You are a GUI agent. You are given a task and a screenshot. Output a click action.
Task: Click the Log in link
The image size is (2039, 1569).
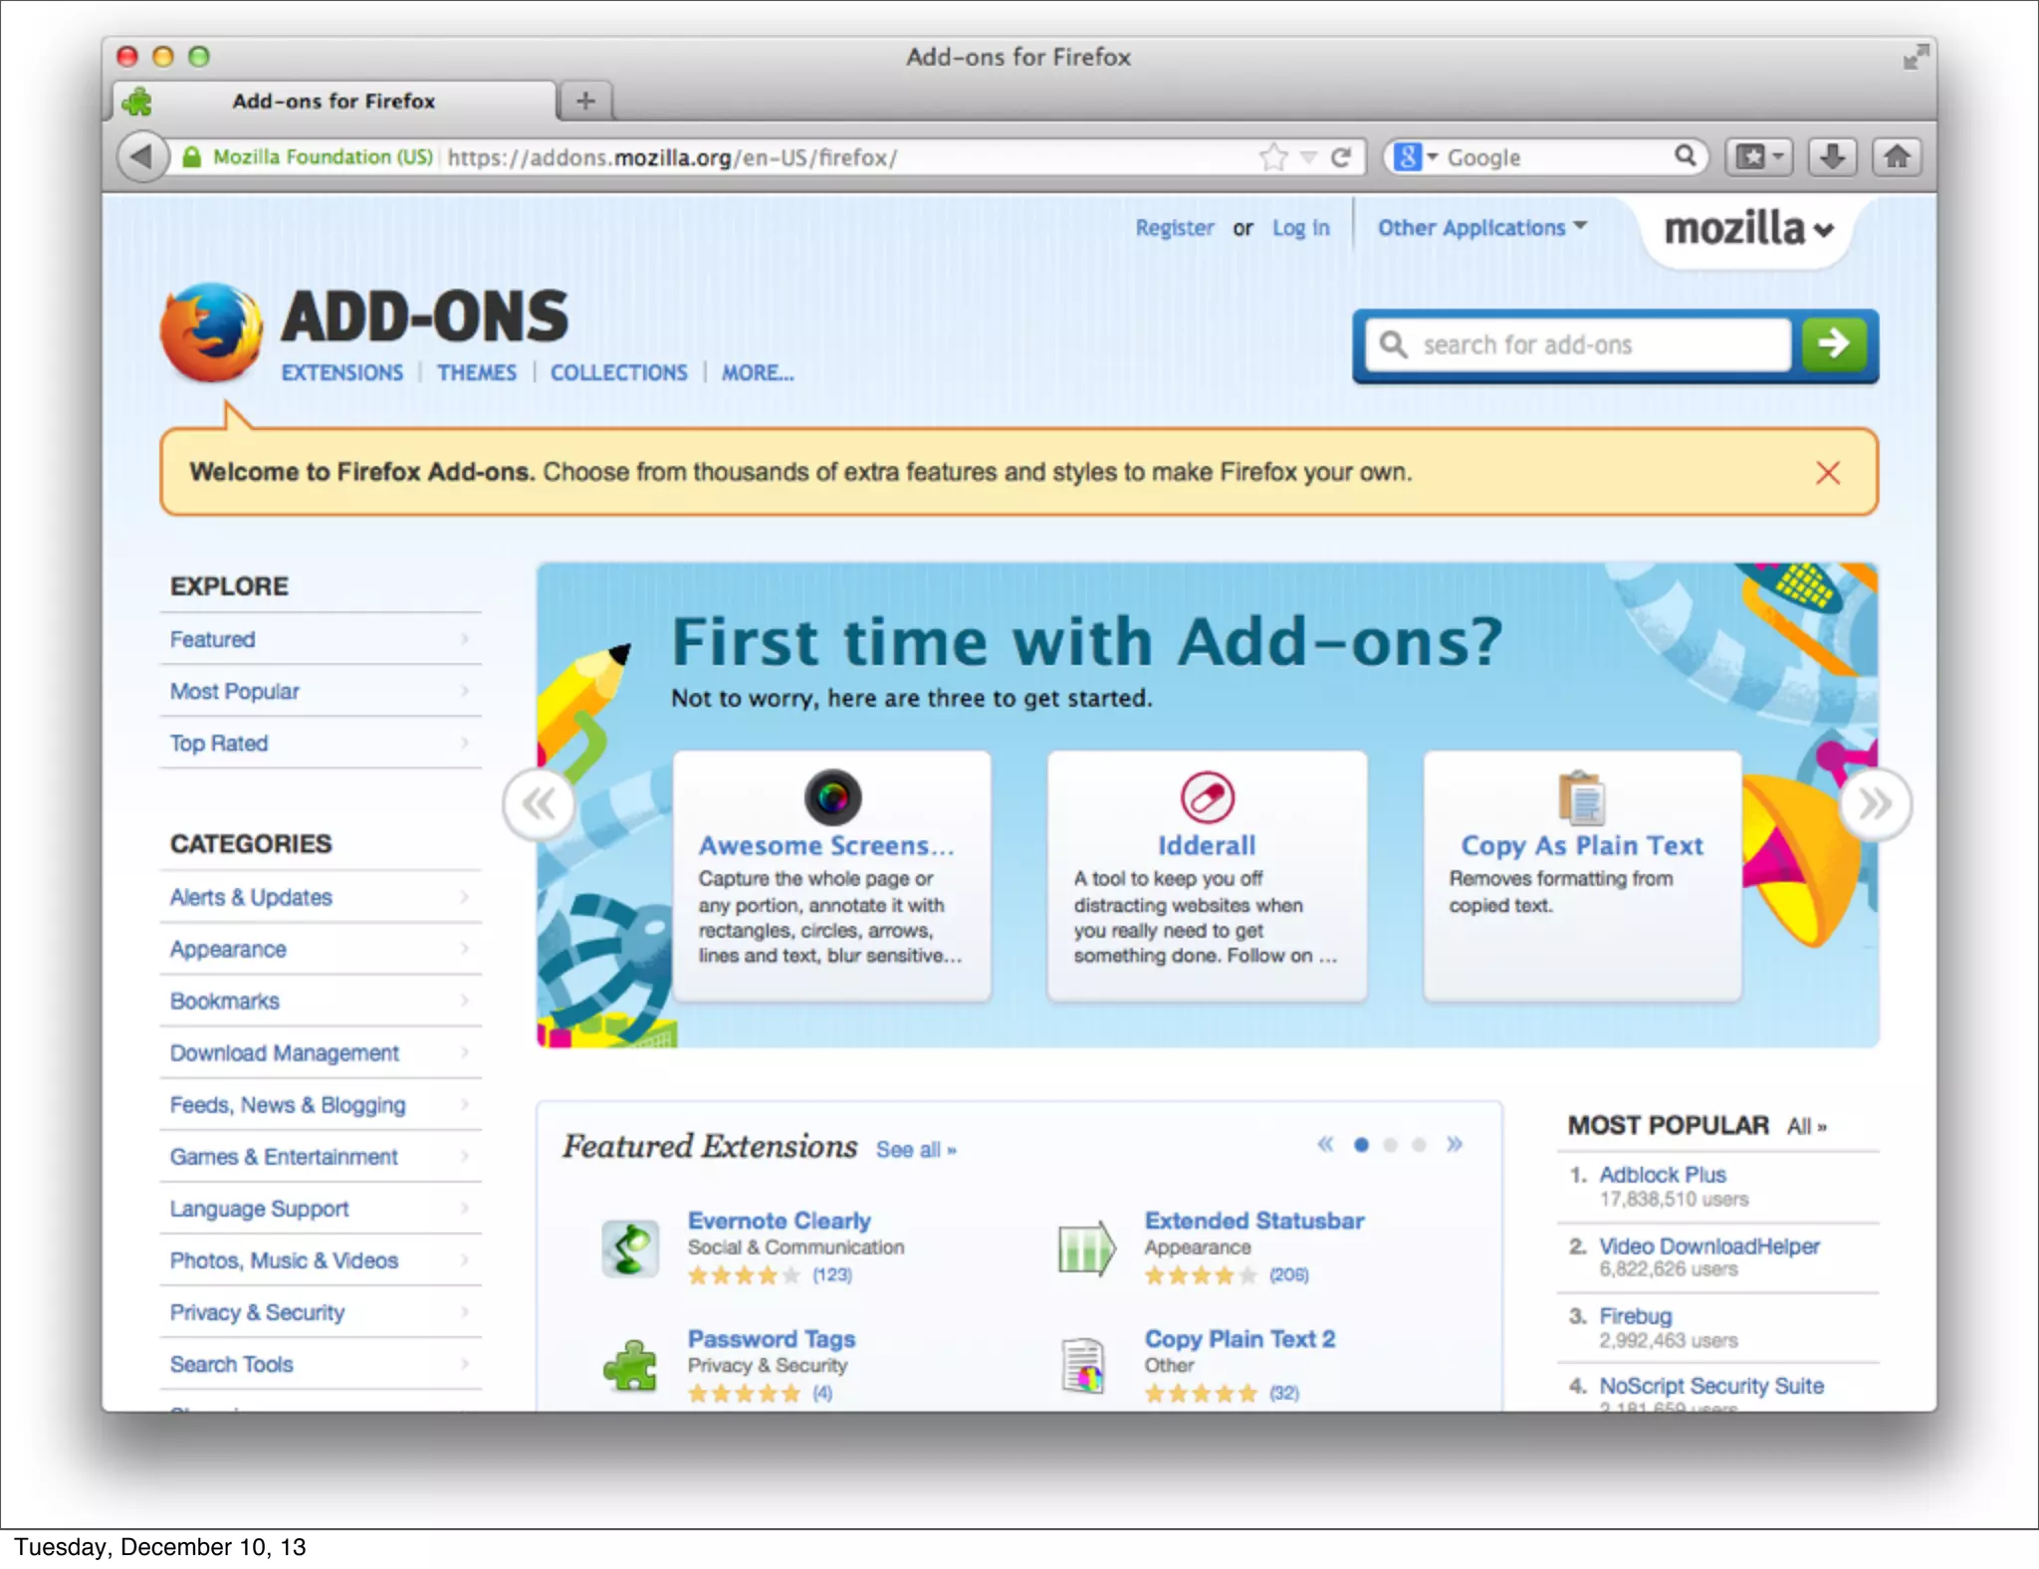coord(1300,228)
